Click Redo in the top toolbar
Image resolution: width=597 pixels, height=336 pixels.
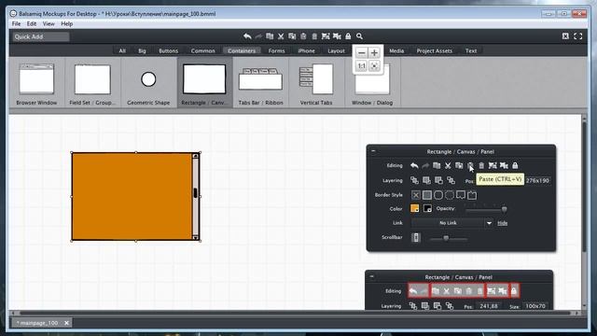[x=258, y=36]
